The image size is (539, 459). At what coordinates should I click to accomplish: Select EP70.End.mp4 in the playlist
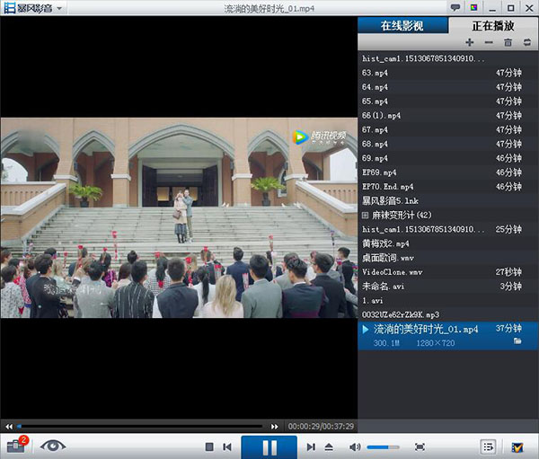(446, 187)
